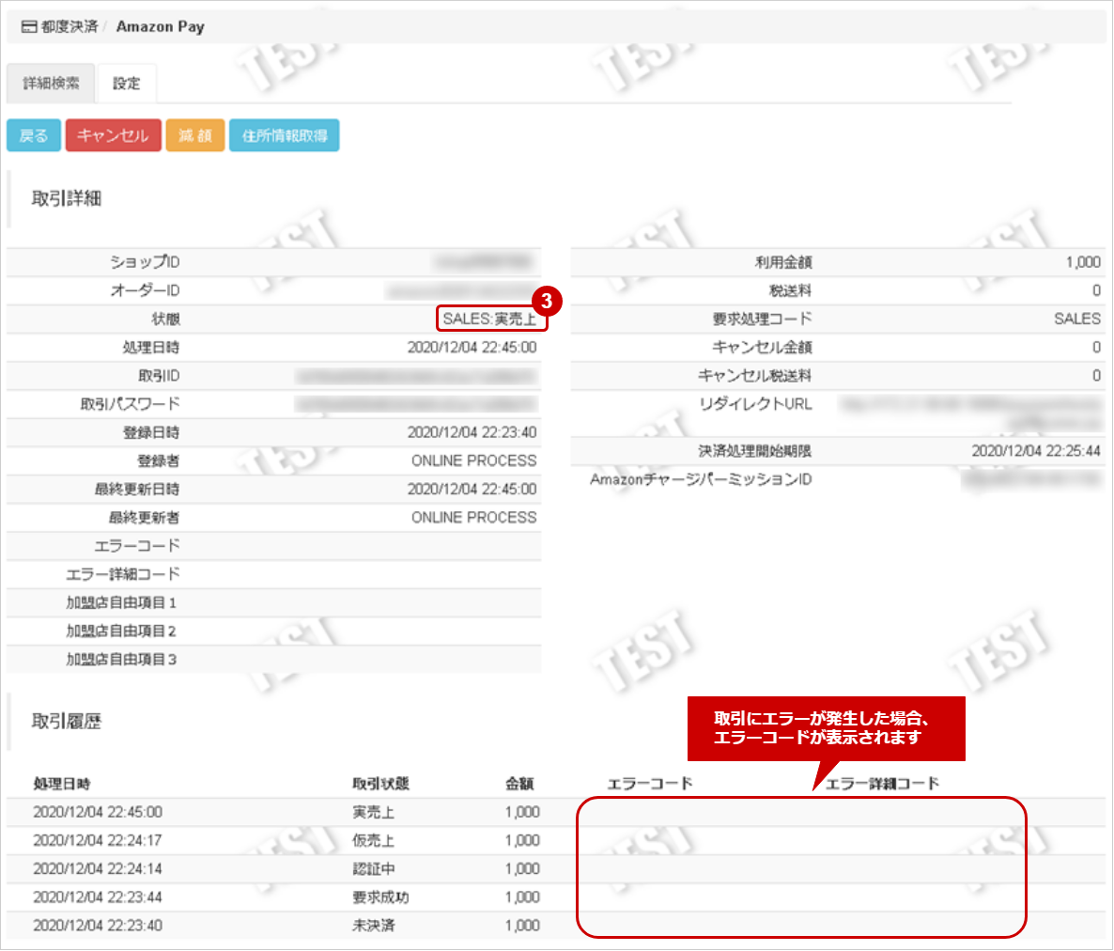Click the SALES:実売上 status value
The height and width of the screenshot is (951, 1114).
click(x=489, y=320)
